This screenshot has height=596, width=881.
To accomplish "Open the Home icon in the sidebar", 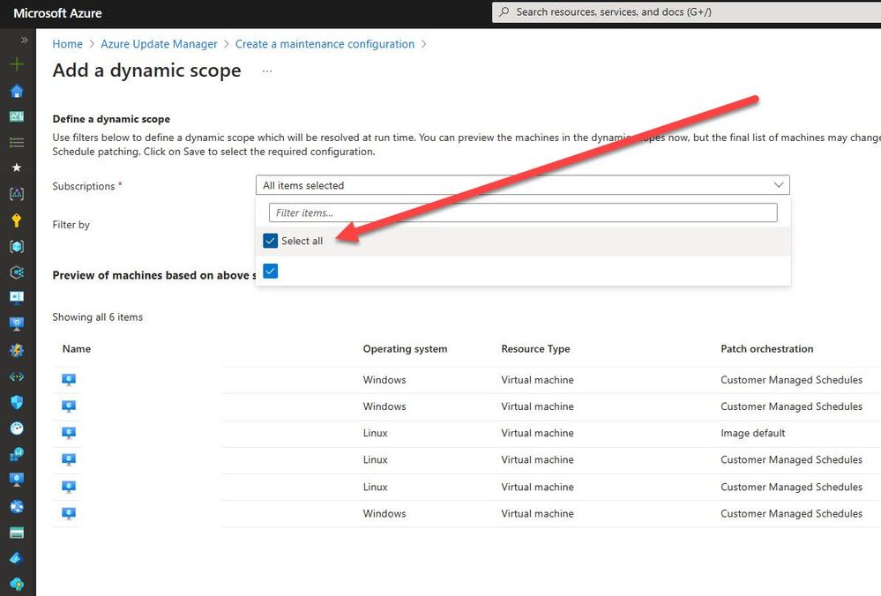I will [17, 91].
